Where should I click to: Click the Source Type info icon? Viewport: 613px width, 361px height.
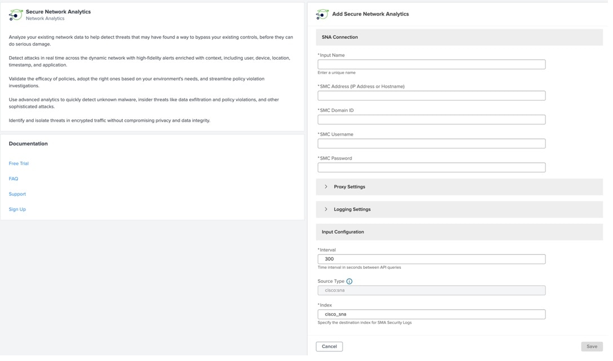tap(349, 281)
